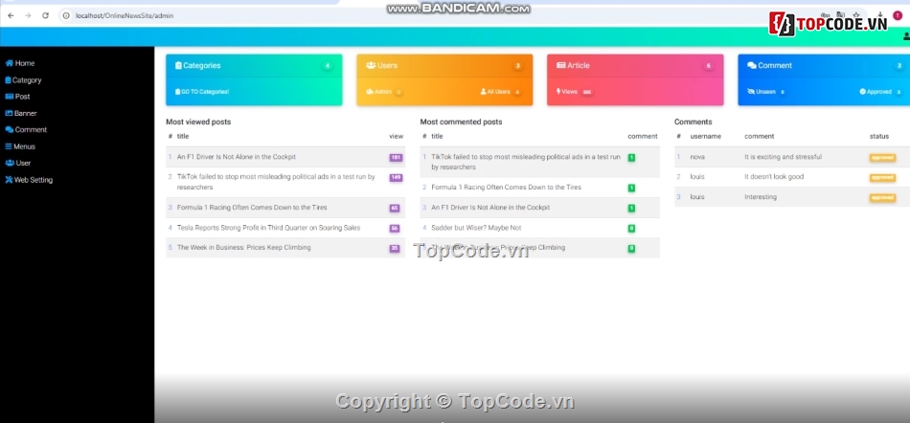Screen dimensions: 910x423
Task: Click the people icon on Users card header
Action: click(x=371, y=65)
